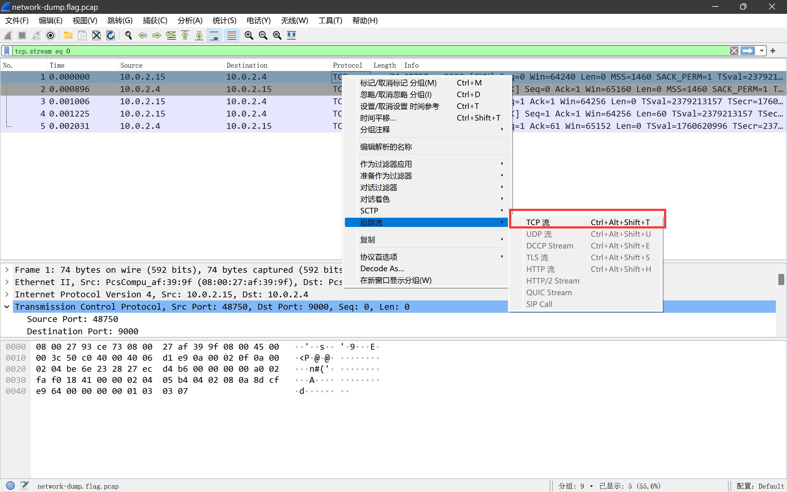
Task: Click the + button to save the filter
Action: (x=773, y=51)
